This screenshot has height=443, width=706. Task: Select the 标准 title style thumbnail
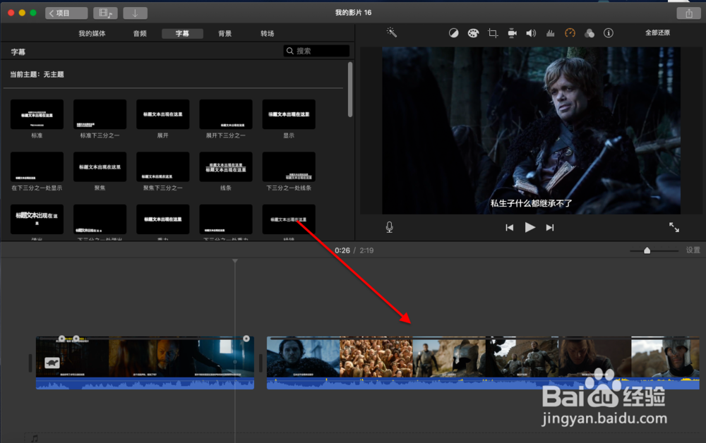(x=37, y=114)
